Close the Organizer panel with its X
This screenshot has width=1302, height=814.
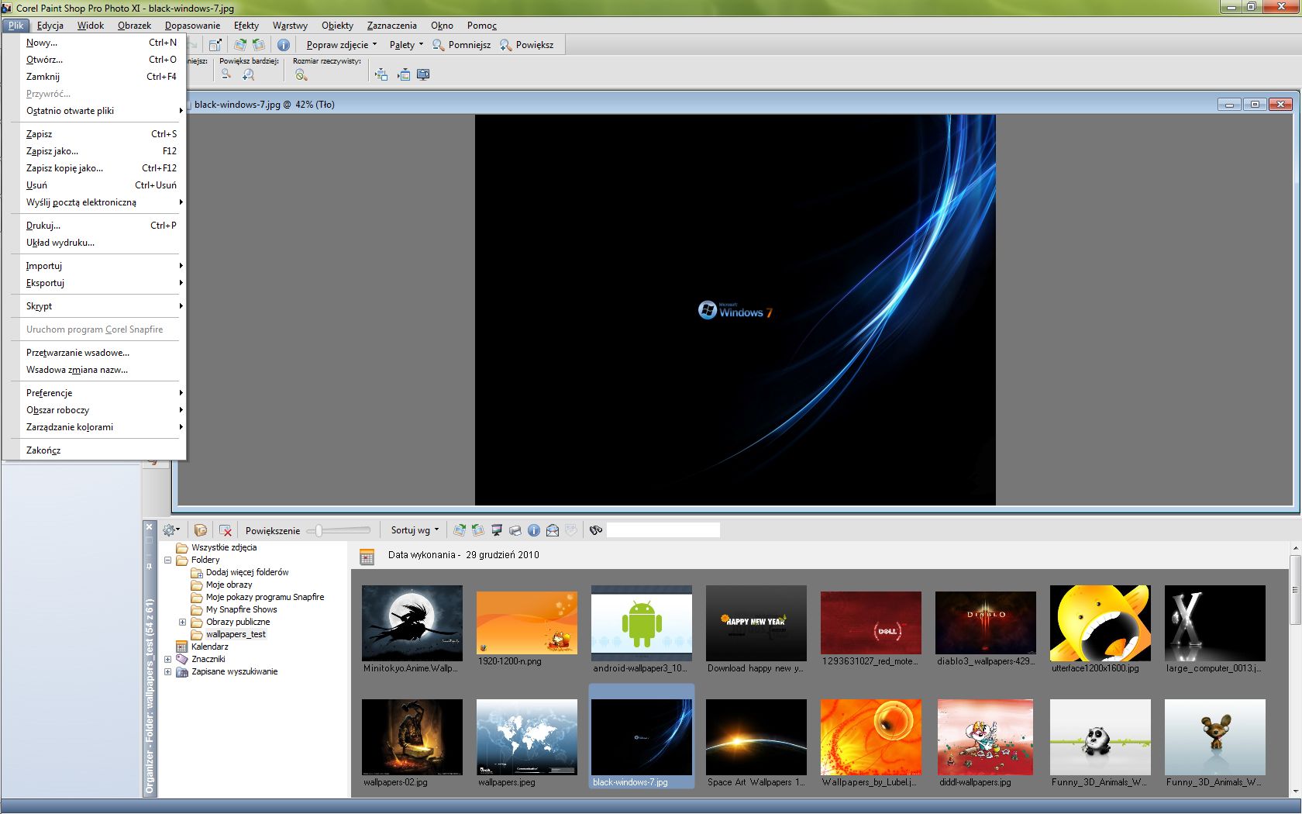[150, 527]
